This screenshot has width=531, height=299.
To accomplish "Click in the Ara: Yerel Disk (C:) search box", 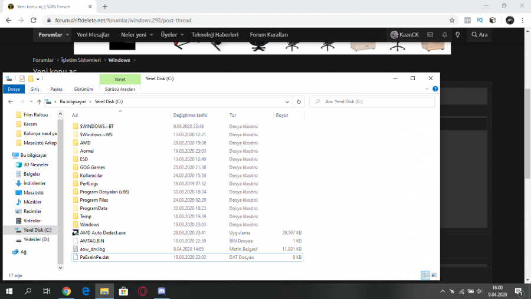I will 372,101.
